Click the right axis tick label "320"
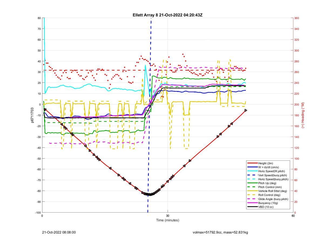 coord(297,40)
